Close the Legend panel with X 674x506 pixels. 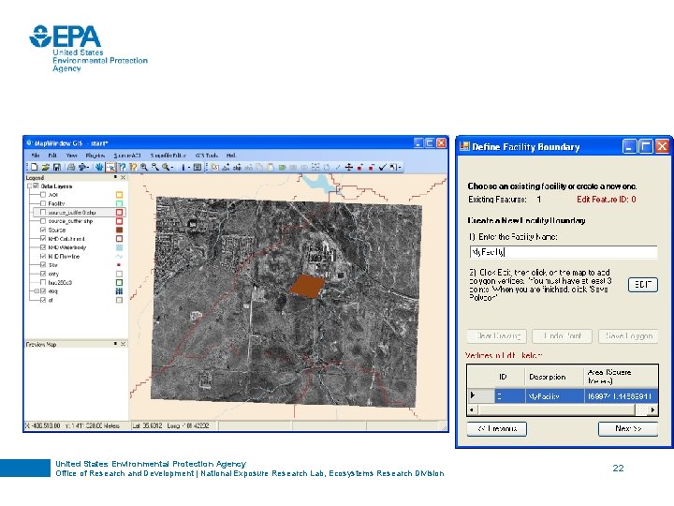pos(124,177)
